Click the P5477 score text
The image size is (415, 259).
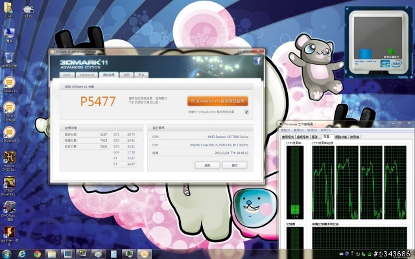pos(98,101)
